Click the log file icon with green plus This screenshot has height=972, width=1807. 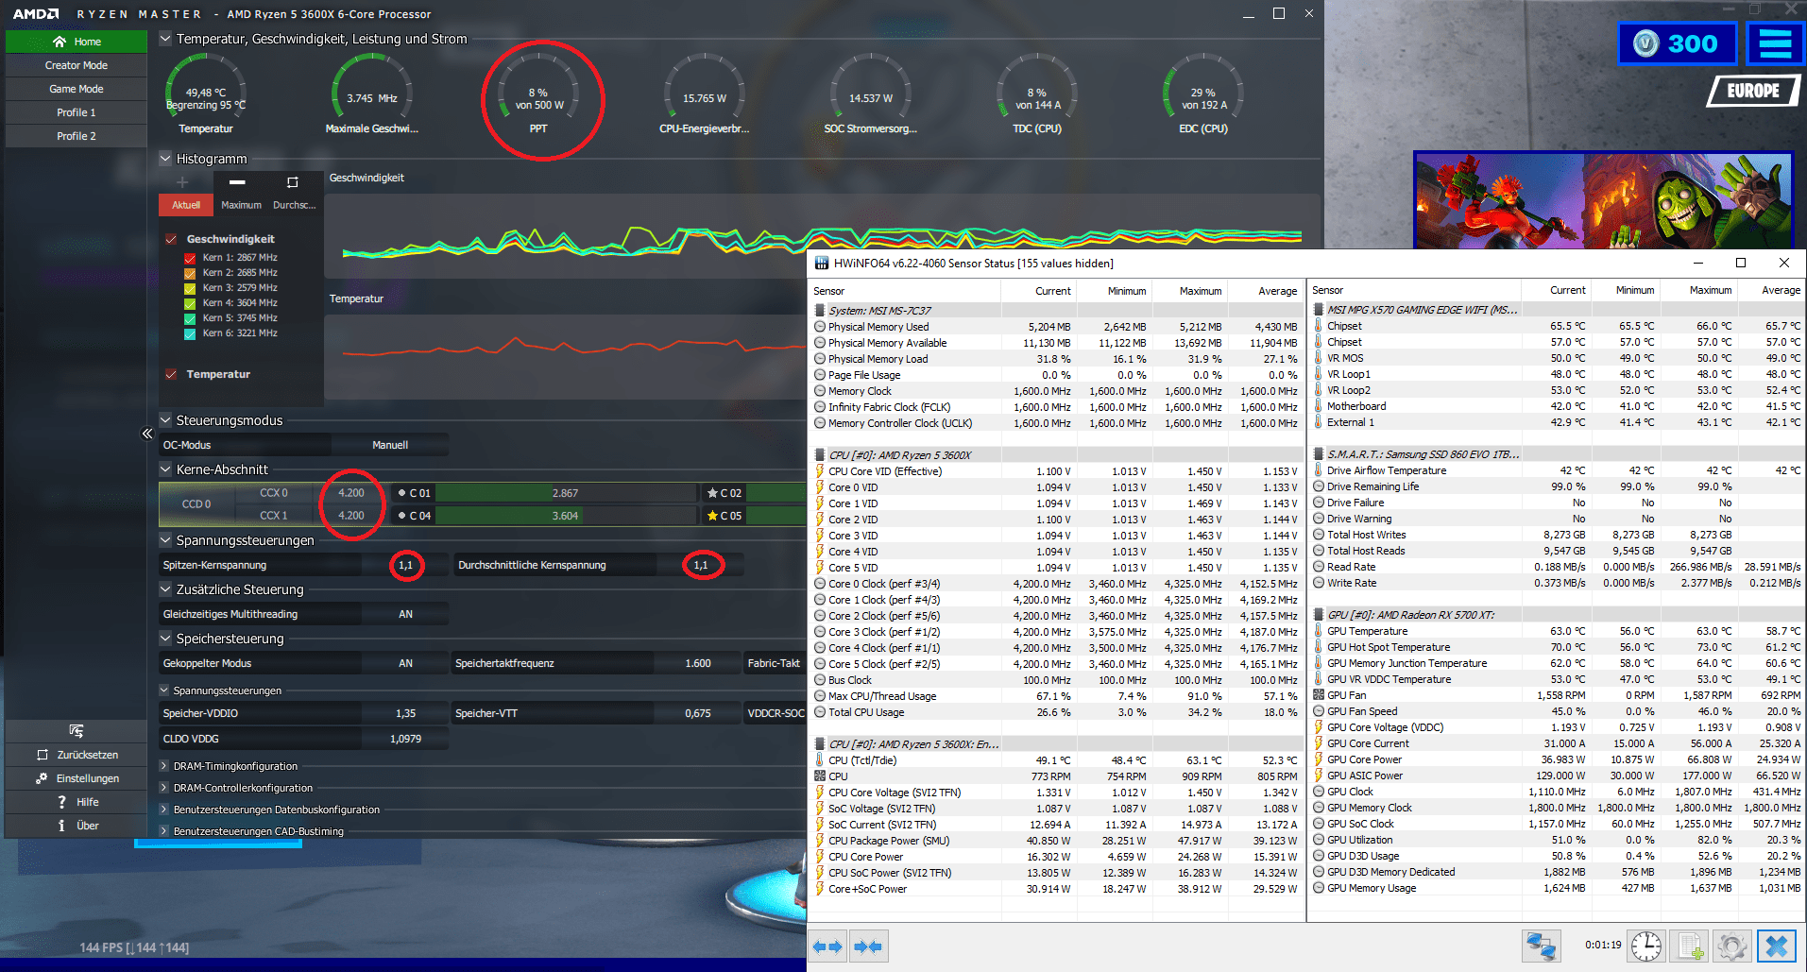coord(1690,946)
